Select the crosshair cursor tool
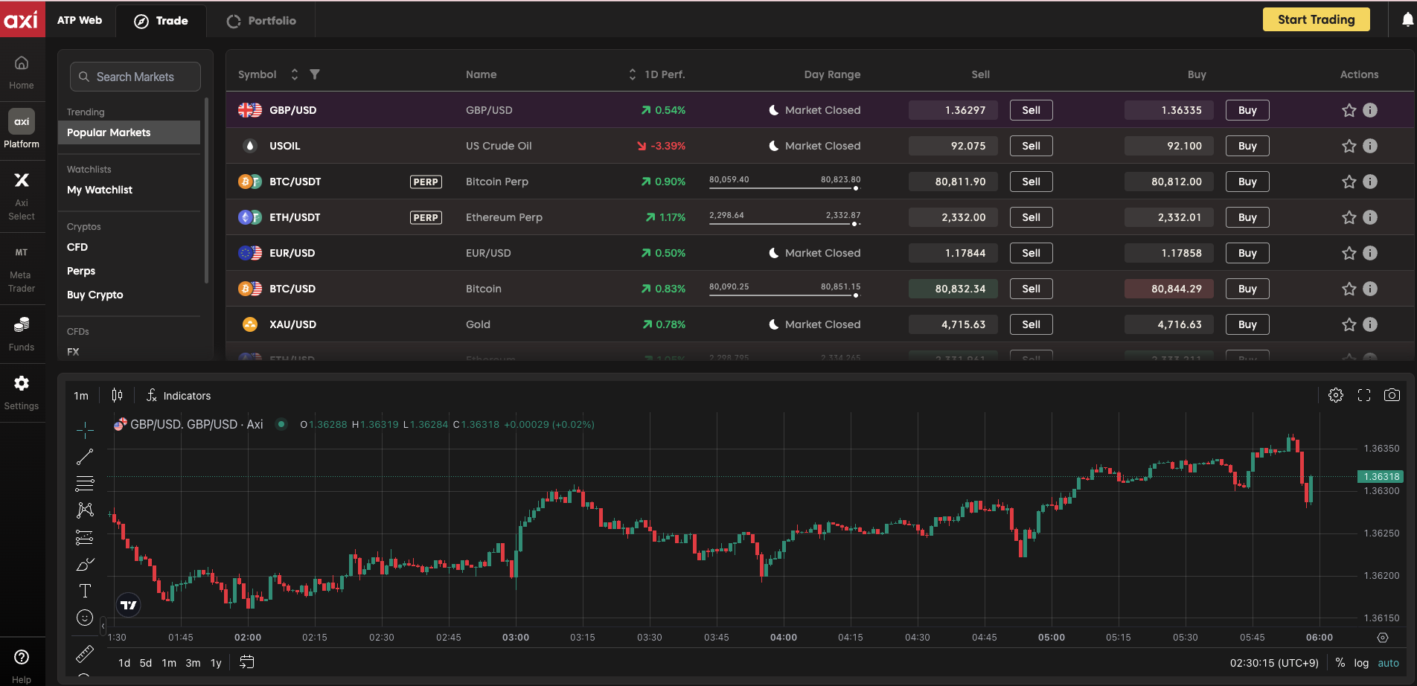 (x=85, y=429)
